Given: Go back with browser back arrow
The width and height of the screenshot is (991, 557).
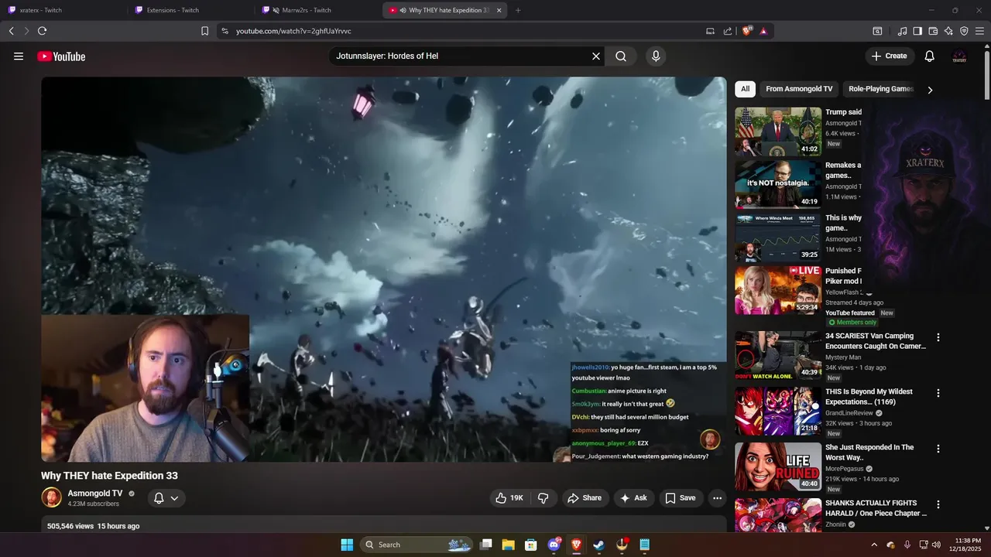Looking at the screenshot, I should (x=12, y=31).
